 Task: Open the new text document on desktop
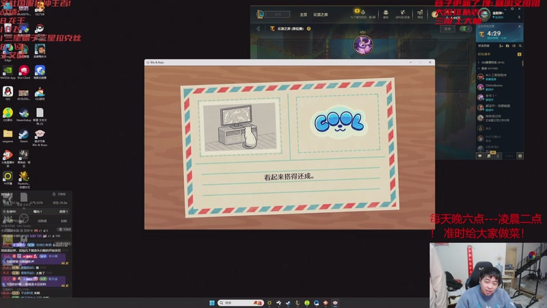40,116
